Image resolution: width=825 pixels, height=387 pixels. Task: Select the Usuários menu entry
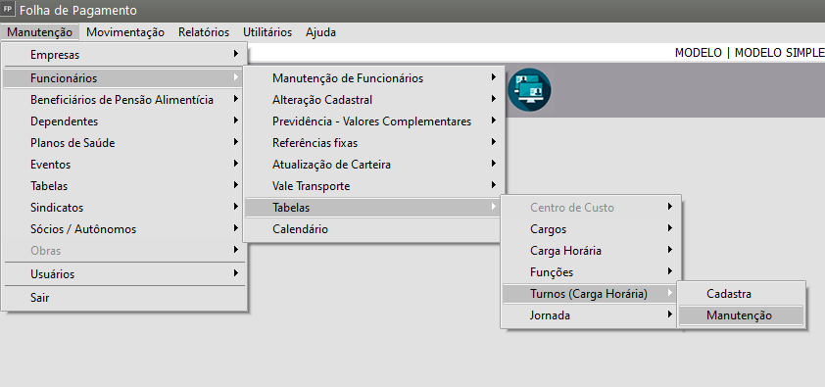click(x=124, y=274)
